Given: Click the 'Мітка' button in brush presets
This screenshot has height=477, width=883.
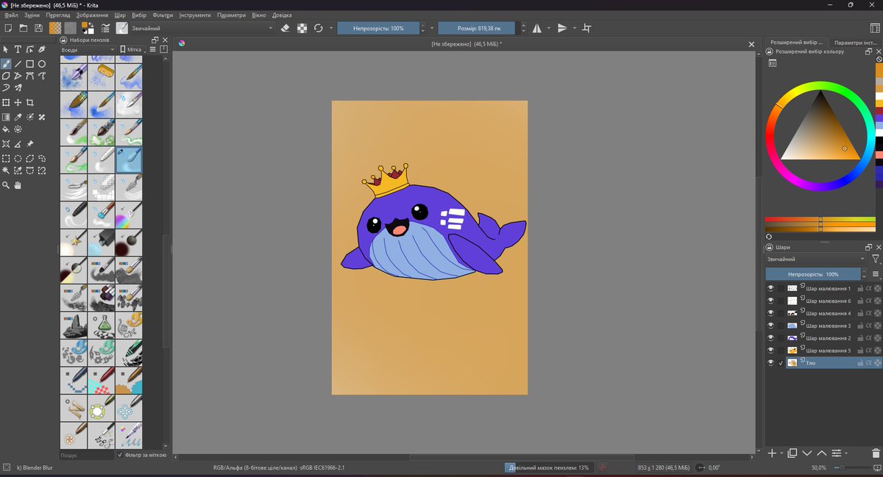Looking at the screenshot, I should coord(131,49).
